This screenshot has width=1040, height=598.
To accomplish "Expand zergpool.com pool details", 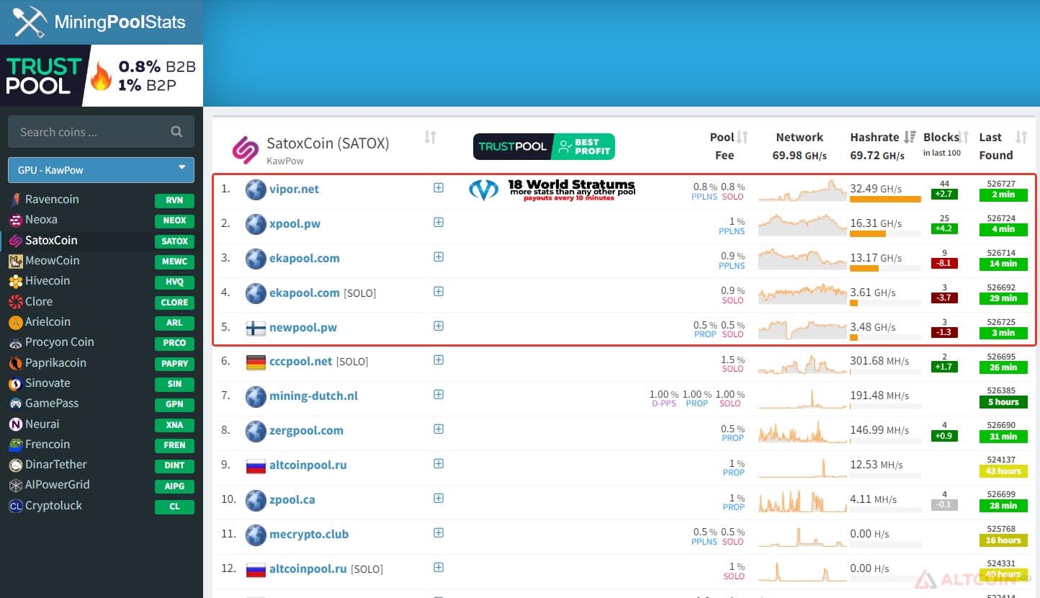I will pyautogui.click(x=438, y=429).
